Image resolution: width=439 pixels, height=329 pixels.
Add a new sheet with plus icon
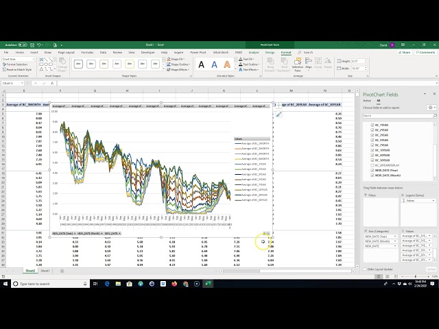(62, 271)
